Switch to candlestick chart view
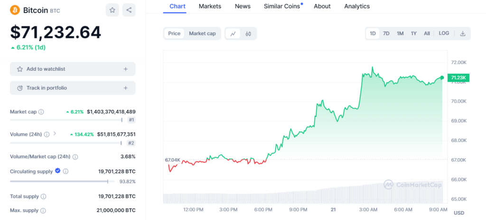The height and width of the screenshot is (220, 486). tap(248, 34)
